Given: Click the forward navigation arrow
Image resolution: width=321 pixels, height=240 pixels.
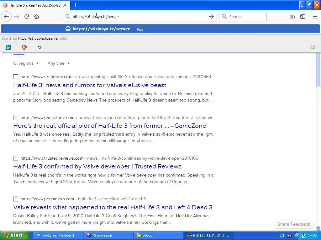Looking at the screenshot, I should (x=17, y=17).
